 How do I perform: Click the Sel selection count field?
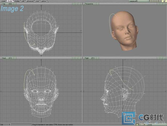coord(5,125)
